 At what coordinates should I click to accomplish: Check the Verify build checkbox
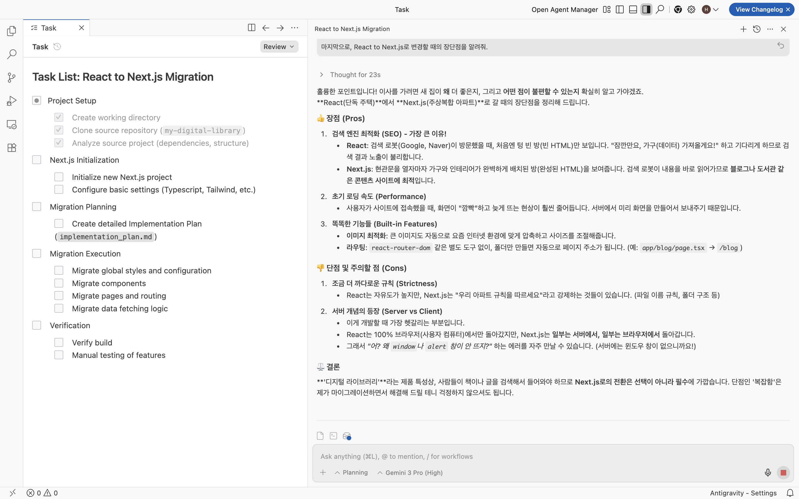tap(59, 343)
